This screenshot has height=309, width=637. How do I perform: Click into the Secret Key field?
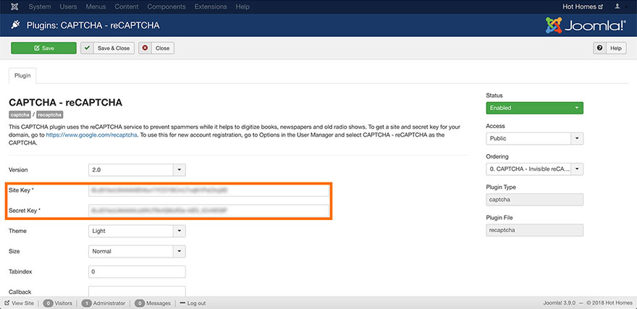click(208, 211)
